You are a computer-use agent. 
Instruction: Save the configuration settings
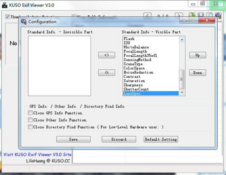point(73,139)
